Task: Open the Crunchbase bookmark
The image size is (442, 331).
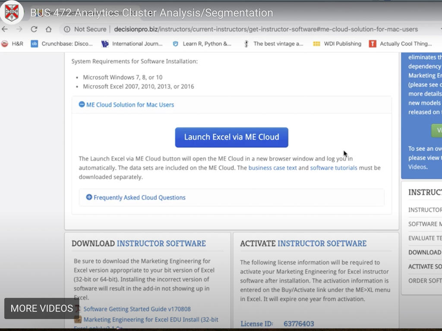Action: click(62, 44)
